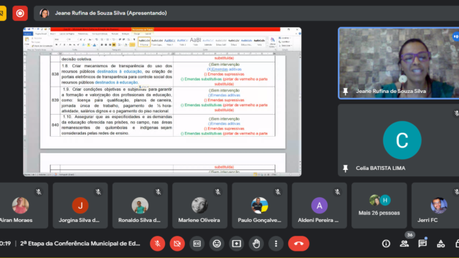Image resolution: width=459 pixels, height=258 pixels.
Task: Unmute the microphone in the call bar
Action: [x=158, y=244]
